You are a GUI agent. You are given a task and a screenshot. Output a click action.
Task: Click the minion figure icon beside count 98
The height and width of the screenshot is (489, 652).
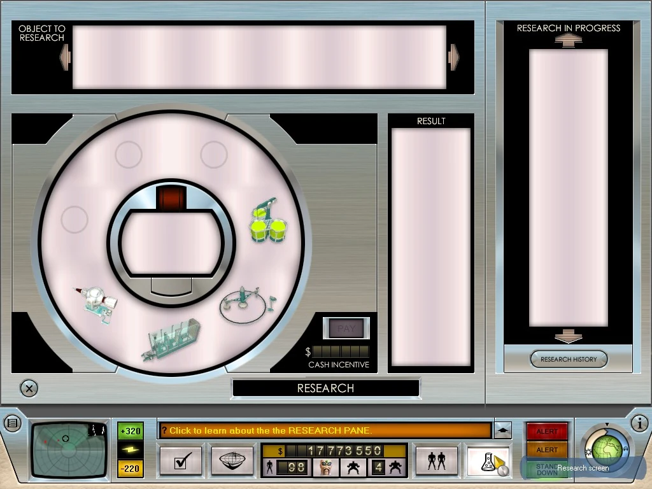coord(269,467)
